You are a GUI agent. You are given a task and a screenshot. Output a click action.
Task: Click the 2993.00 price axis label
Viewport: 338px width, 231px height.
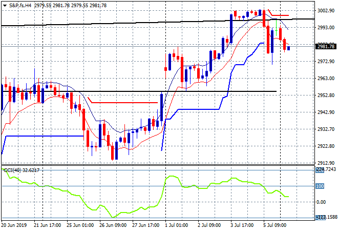[x=326, y=27]
